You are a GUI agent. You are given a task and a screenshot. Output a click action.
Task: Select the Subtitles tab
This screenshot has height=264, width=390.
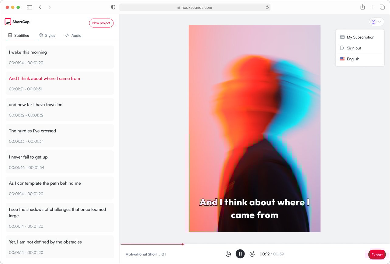[x=19, y=36]
